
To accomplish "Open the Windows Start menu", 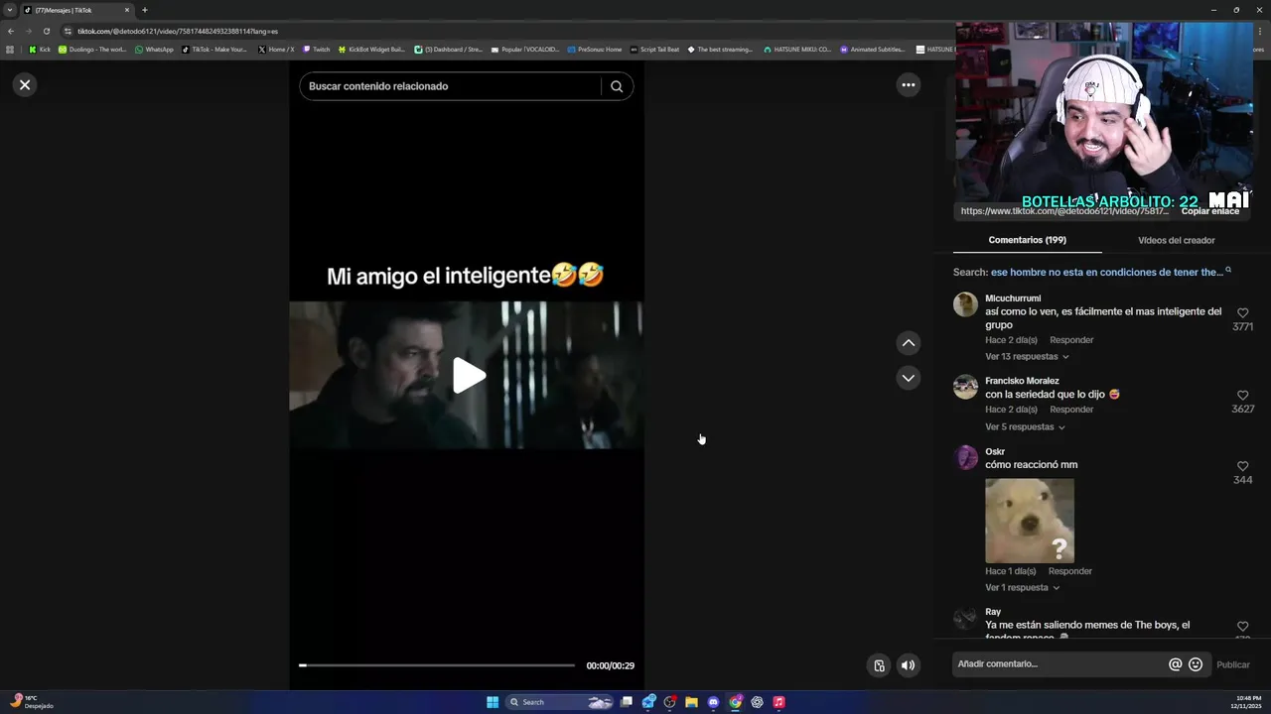I will (493, 702).
